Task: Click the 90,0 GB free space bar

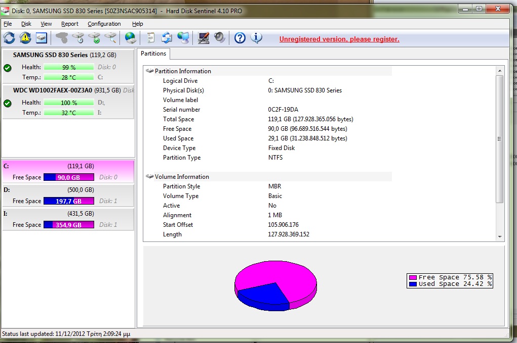Action: [x=69, y=177]
